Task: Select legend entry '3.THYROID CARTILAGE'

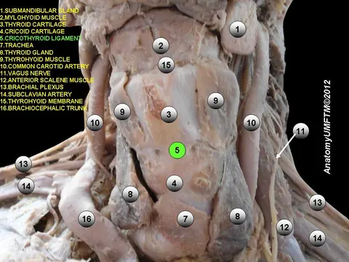Action: [33, 25]
